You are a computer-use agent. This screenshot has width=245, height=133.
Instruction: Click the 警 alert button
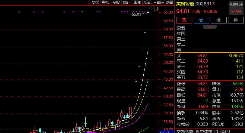tap(236, 20)
